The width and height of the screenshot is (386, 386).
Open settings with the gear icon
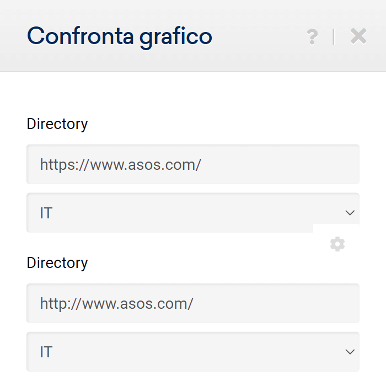[x=337, y=244]
